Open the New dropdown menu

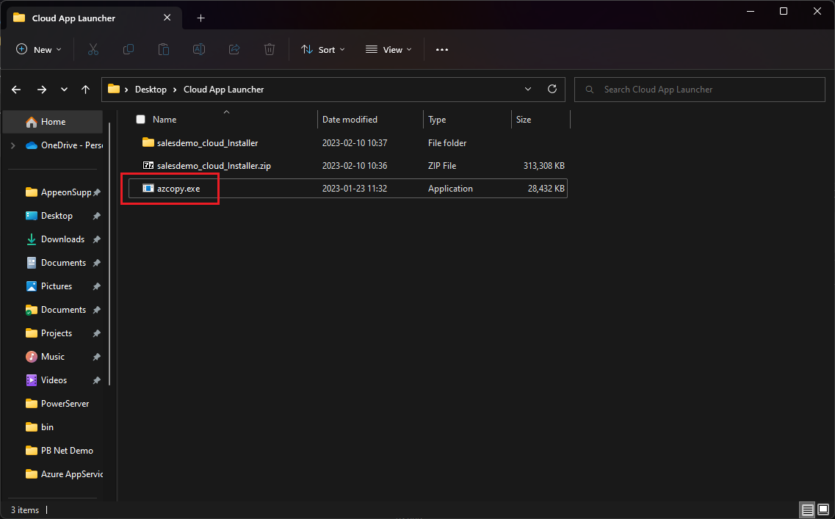pos(39,49)
